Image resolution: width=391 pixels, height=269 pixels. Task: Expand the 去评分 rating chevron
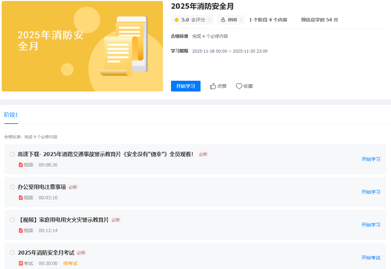tap(209, 20)
